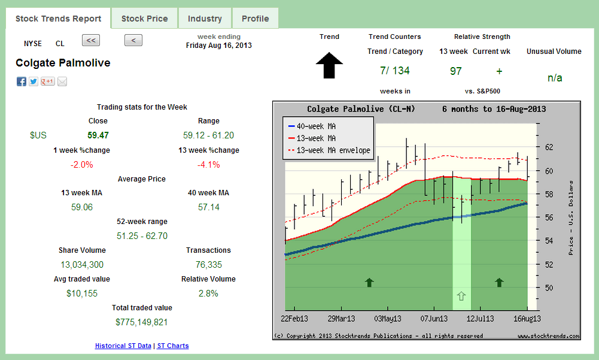Open the Historical ST Data link
The width and height of the screenshot is (599, 360).
tap(123, 346)
